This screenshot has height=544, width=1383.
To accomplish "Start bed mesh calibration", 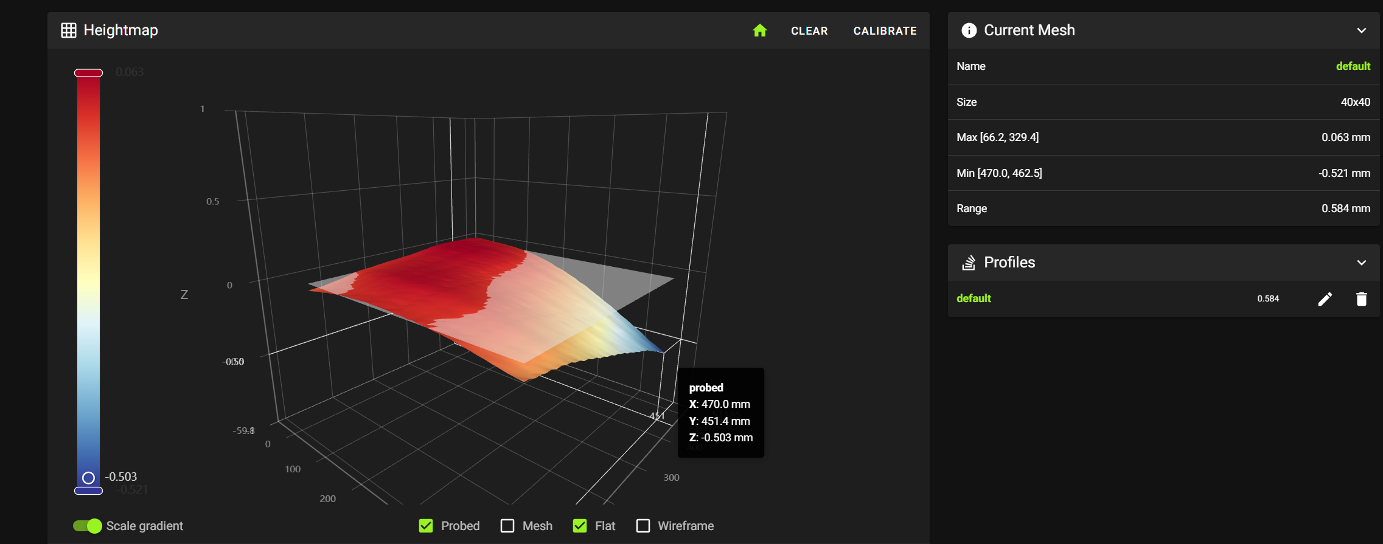I will coord(885,31).
